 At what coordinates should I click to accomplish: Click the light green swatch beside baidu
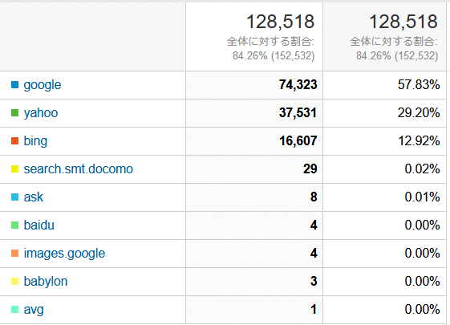pyautogui.click(x=14, y=225)
